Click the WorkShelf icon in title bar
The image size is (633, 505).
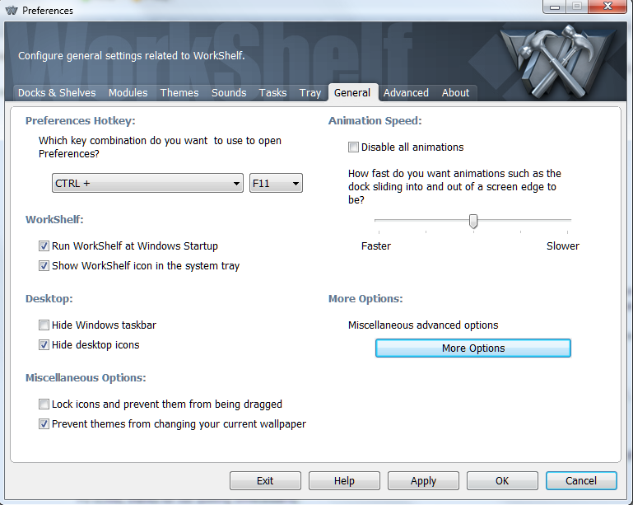coord(12,11)
